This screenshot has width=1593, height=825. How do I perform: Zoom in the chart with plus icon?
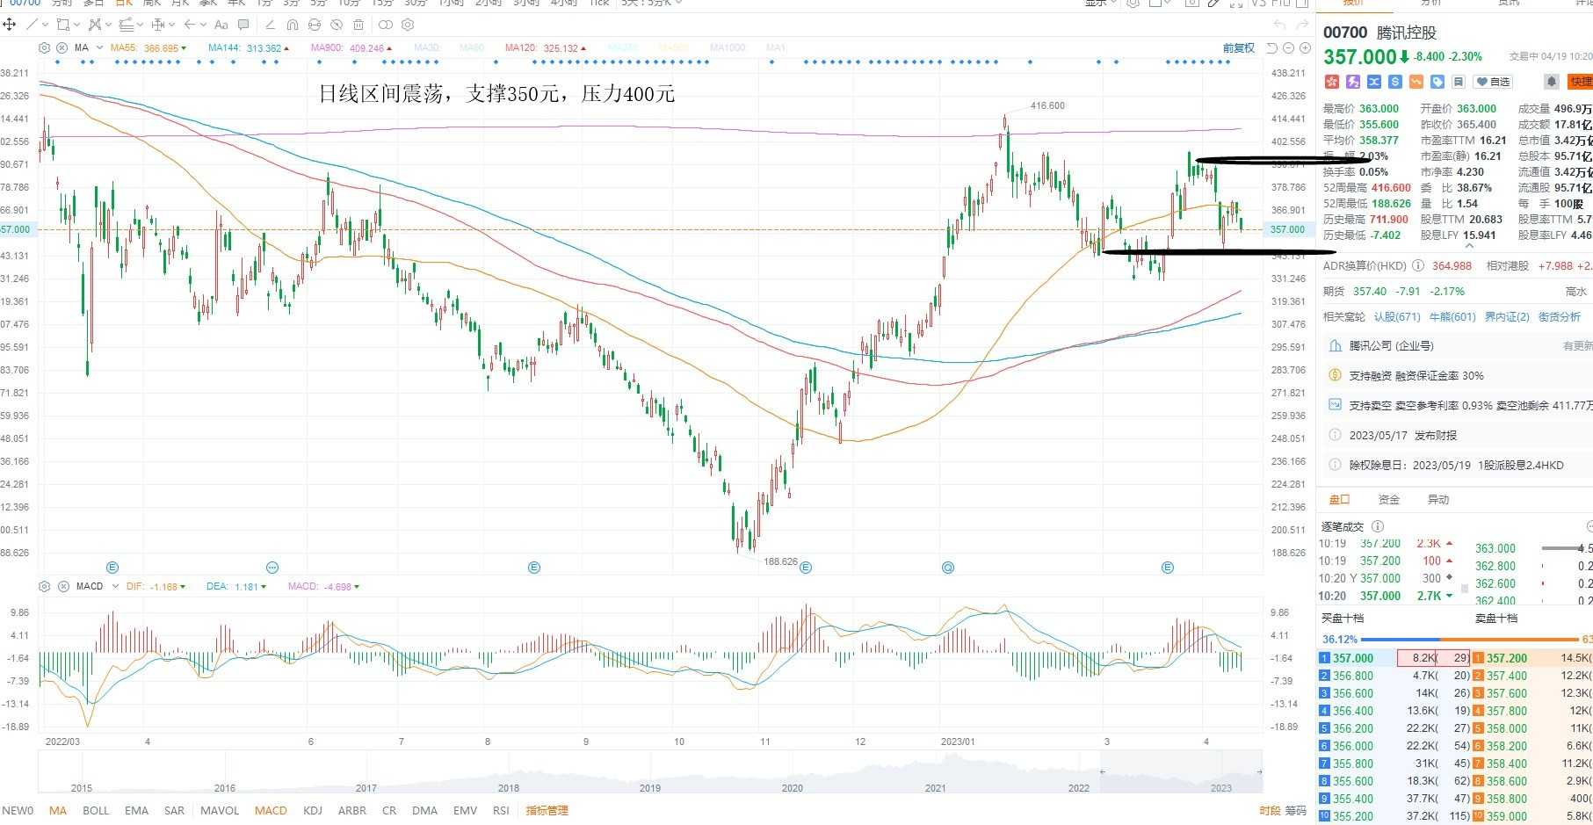pyautogui.click(x=1305, y=47)
